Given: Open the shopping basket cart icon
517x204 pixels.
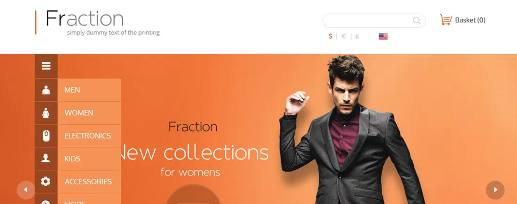Looking at the screenshot, I should [446, 20].
